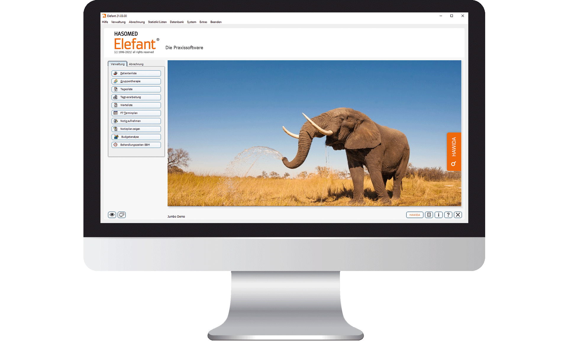The width and height of the screenshot is (568, 355).
Task: Open the Statistik/Listen menu
Action: tap(157, 22)
